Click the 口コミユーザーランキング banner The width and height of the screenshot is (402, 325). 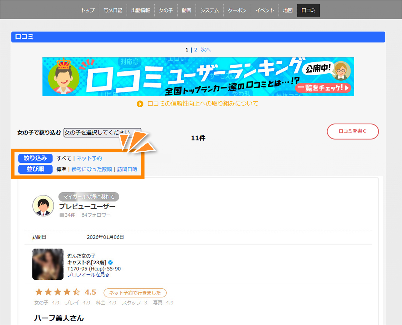coord(198,77)
